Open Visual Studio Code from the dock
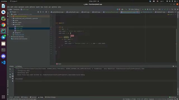The width and height of the screenshot is (179, 100). coord(3,62)
